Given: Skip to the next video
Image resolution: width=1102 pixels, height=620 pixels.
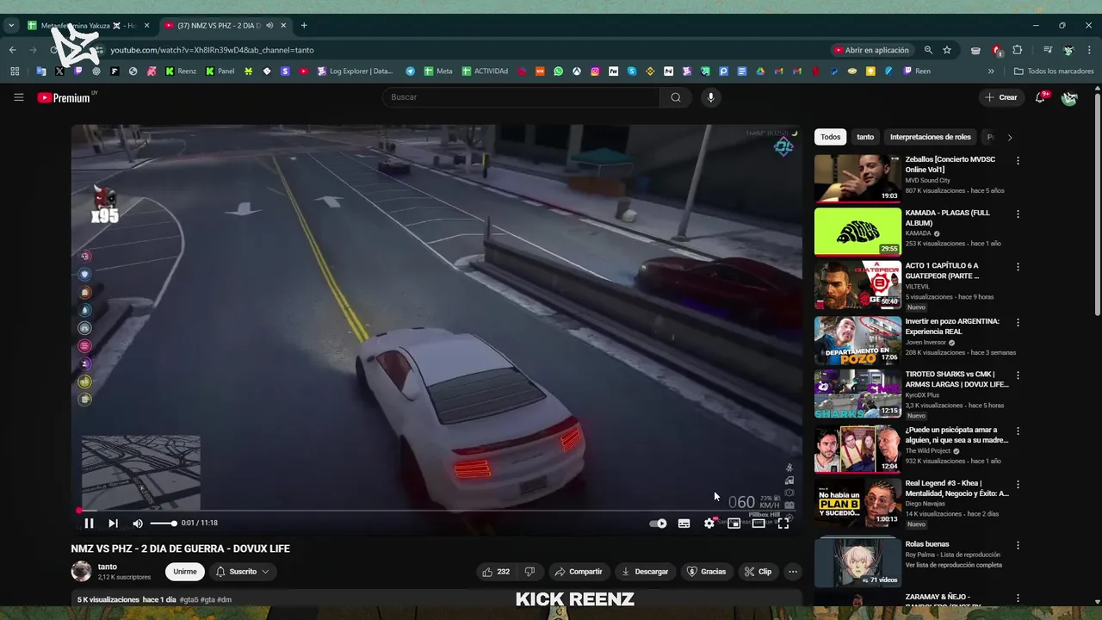Looking at the screenshot, I should pos(113,523).
